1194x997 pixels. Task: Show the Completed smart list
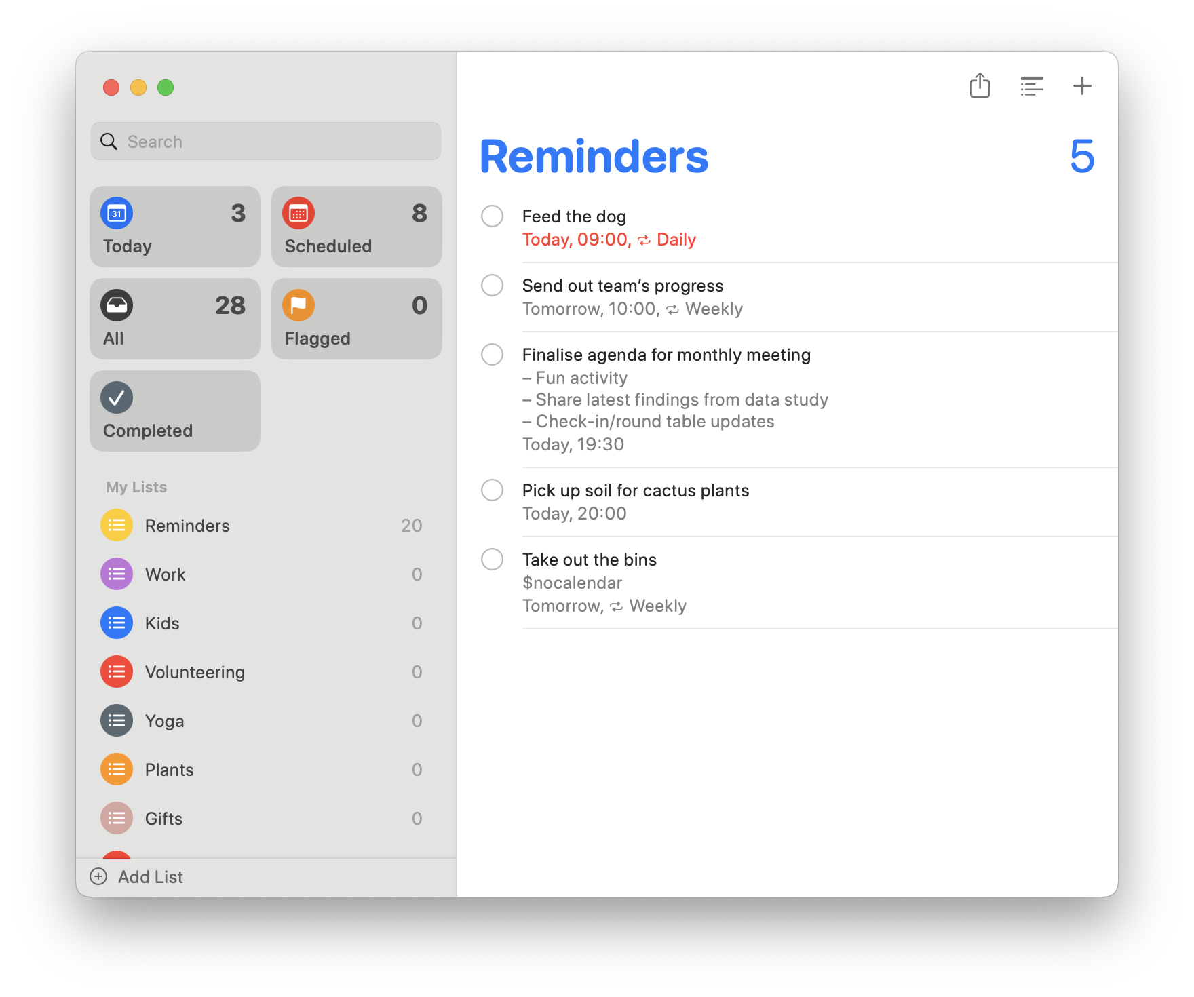pyautogui.click(x=175, y=411)
